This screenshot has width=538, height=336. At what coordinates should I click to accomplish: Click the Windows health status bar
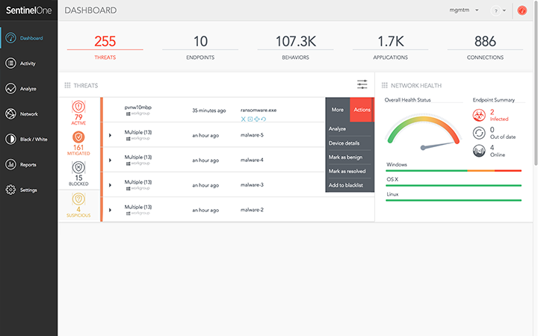(x=454, y=170)
